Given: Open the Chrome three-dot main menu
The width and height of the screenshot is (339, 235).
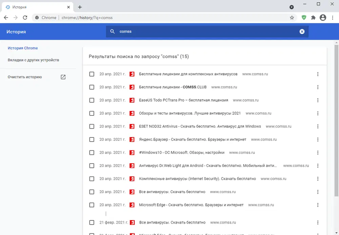Looking at the screenshot, I should pyautogui.click(x=333, y=18).
